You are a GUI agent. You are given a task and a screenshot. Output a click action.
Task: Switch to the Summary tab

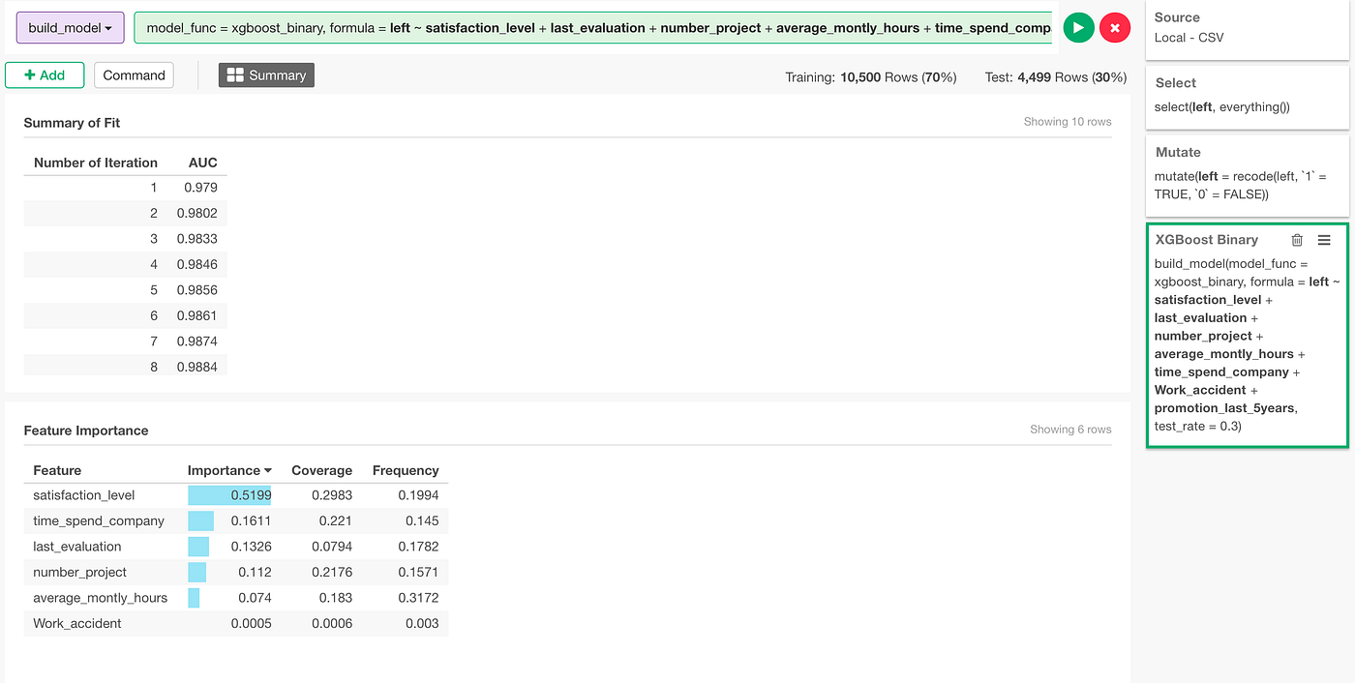point(266,74)
